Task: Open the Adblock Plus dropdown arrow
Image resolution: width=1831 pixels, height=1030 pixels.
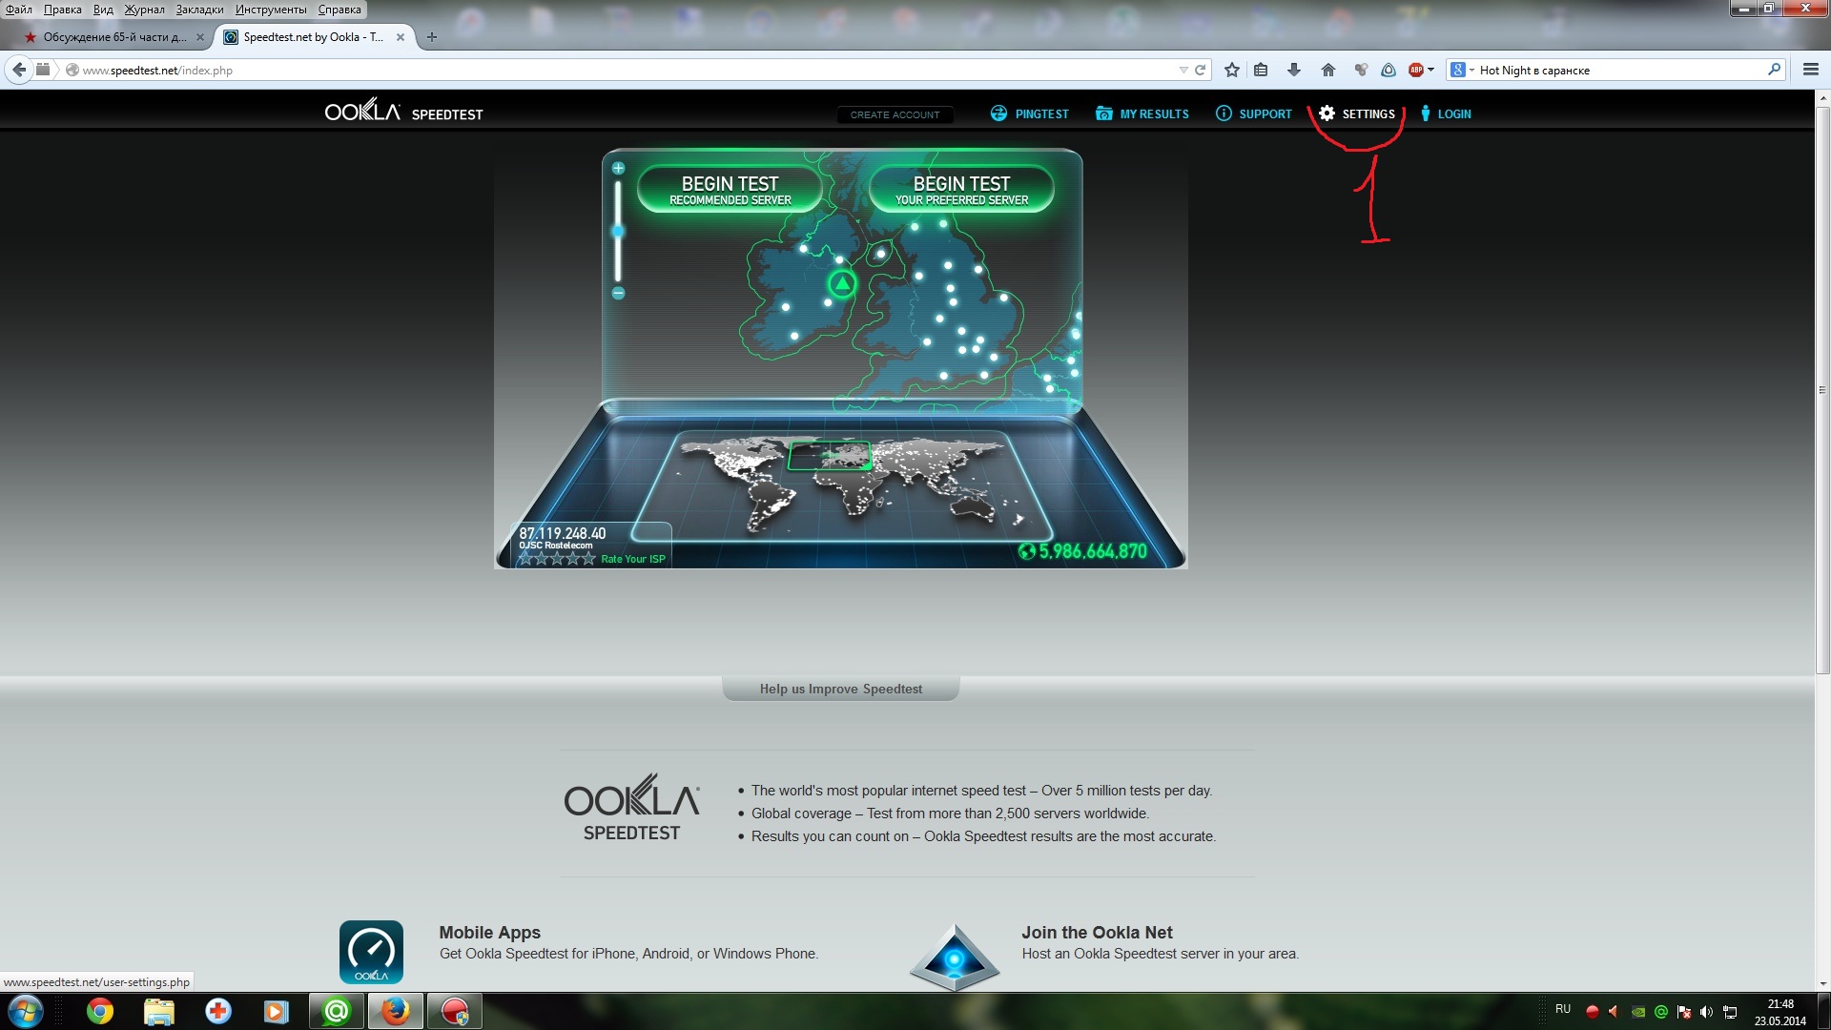Action: click(x=1430, y=70)
